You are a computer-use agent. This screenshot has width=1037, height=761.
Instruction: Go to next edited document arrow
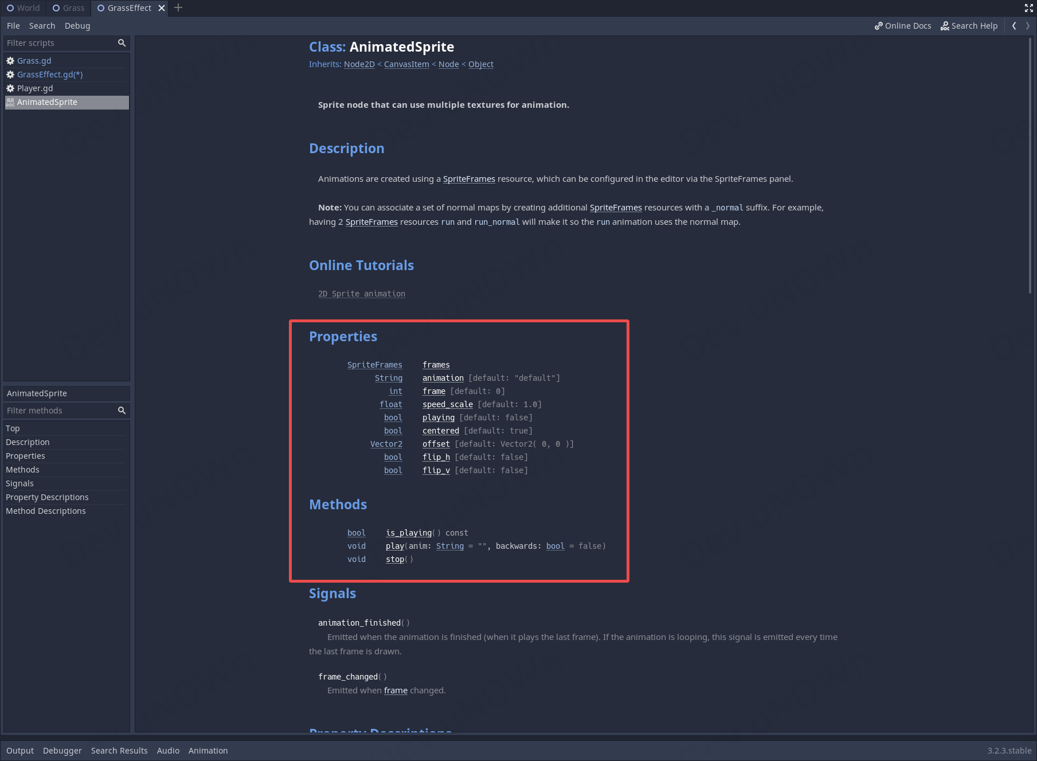pyautogui.click(x=1027, y=26)
